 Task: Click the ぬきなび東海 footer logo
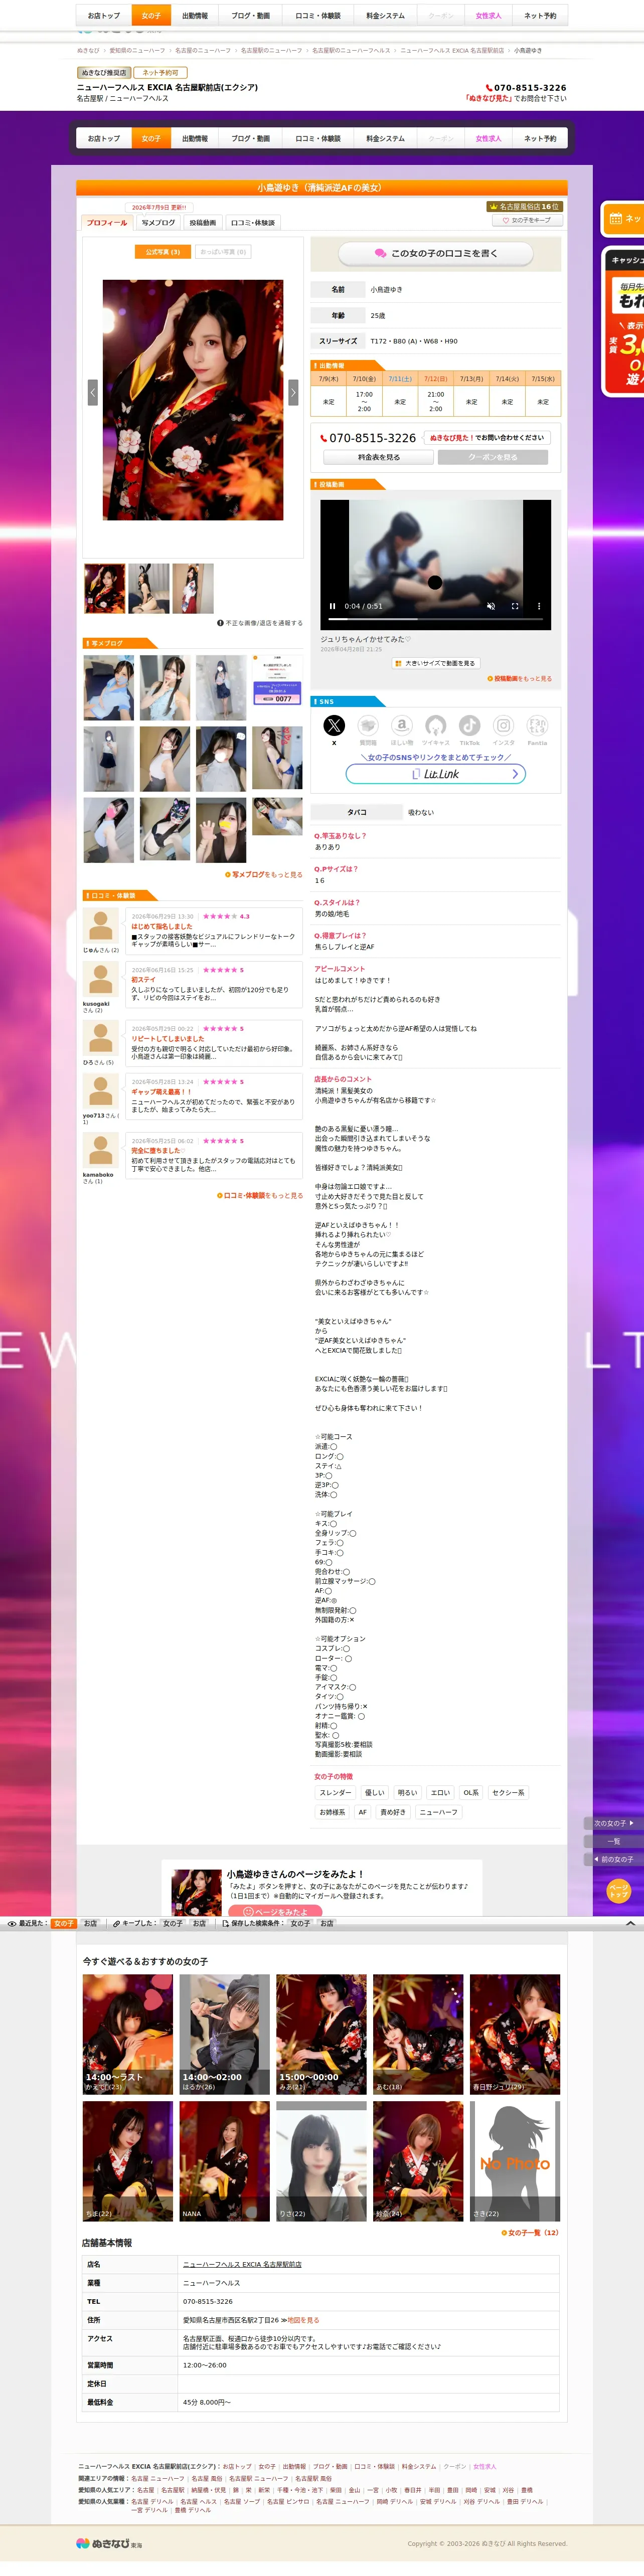[109, 2543]
